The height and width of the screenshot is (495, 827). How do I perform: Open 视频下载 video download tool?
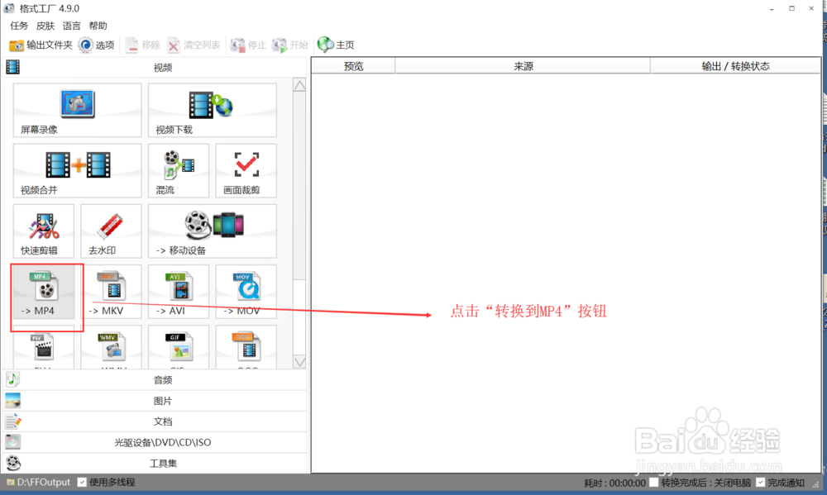click(x=213, y=110)
